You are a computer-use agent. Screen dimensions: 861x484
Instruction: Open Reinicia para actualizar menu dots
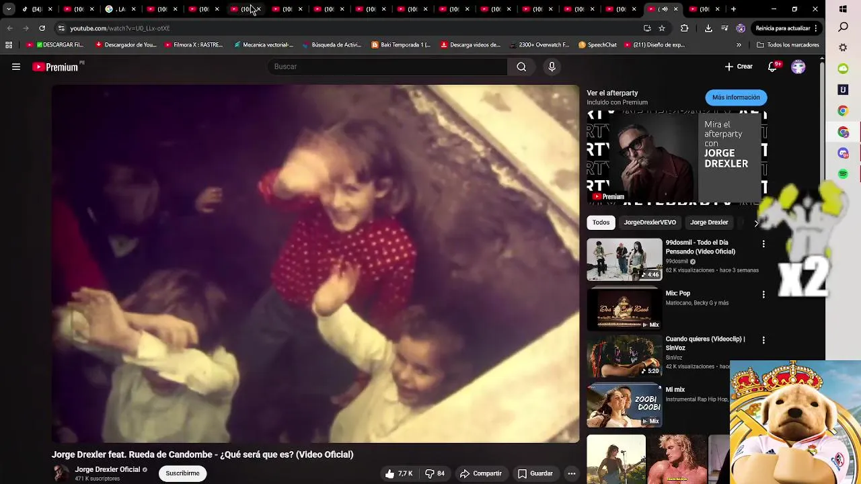tap(815, 28)
